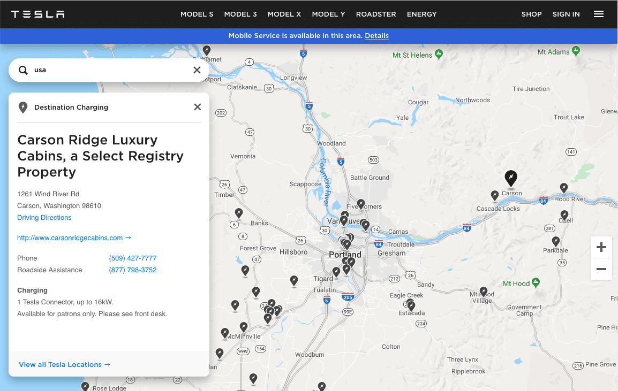This screenshot has width=618, height=391.
Task: Select the small charger pin left of the Carson label
Action: [495, 195]
